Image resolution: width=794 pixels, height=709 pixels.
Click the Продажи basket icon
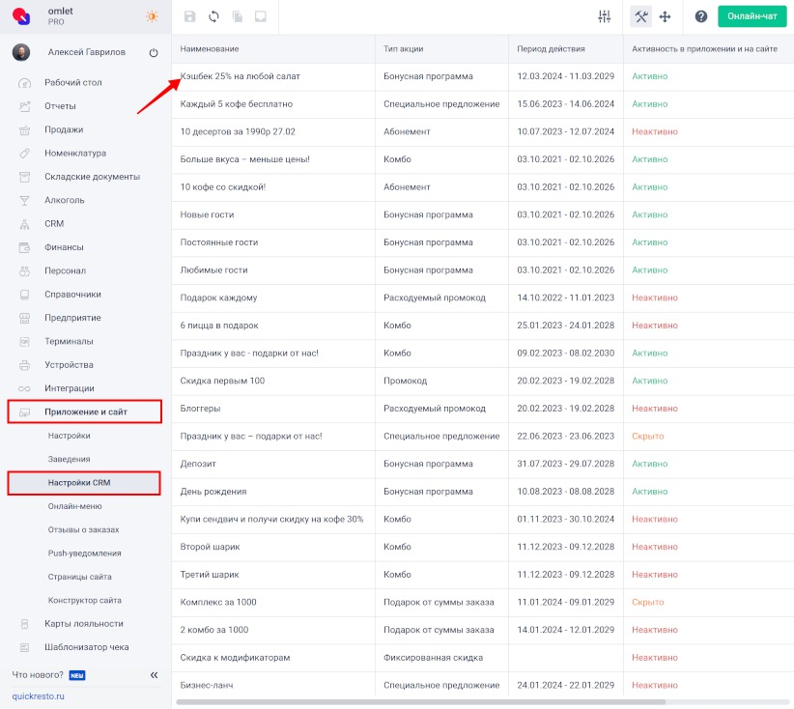click(x=24, y=130)
